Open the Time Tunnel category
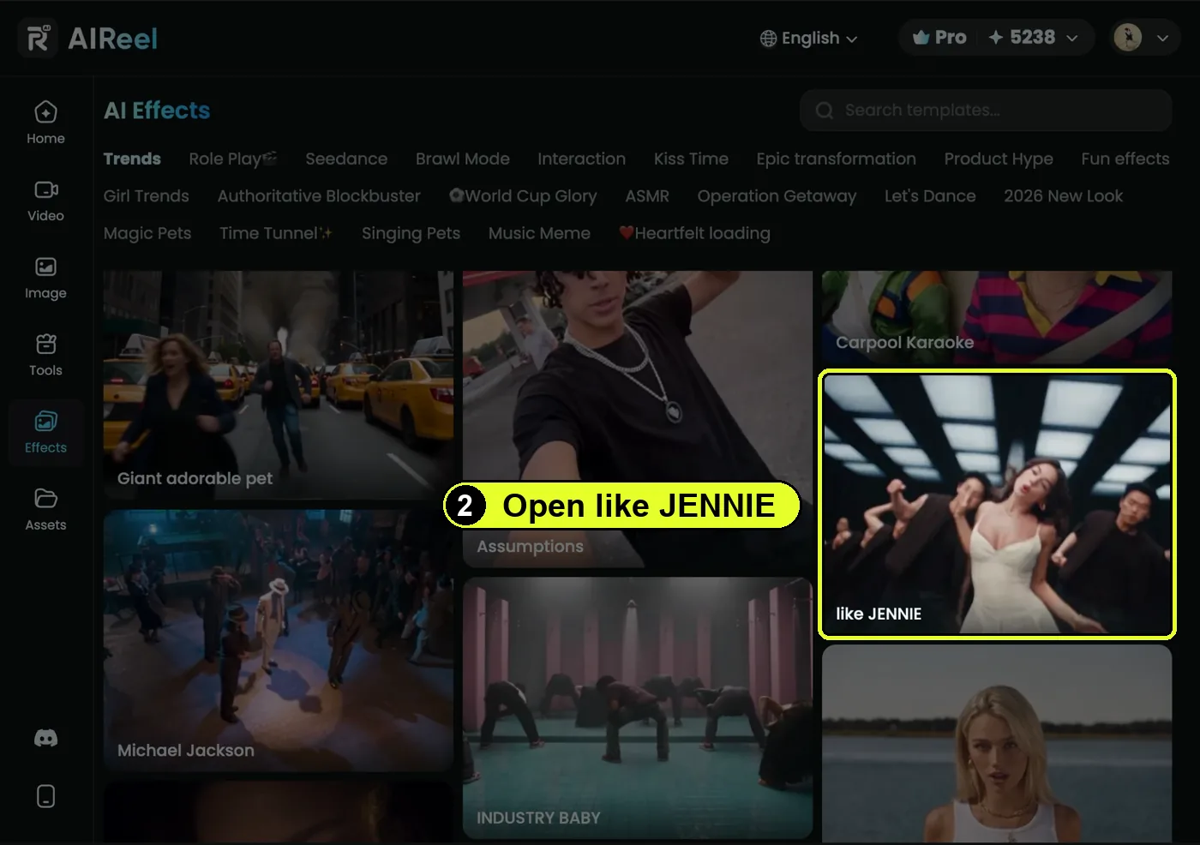 click(x=276, y=233)
